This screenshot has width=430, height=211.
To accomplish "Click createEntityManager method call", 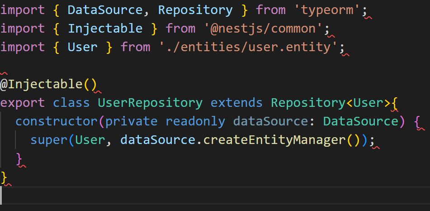I will click(x=274, y=140).
